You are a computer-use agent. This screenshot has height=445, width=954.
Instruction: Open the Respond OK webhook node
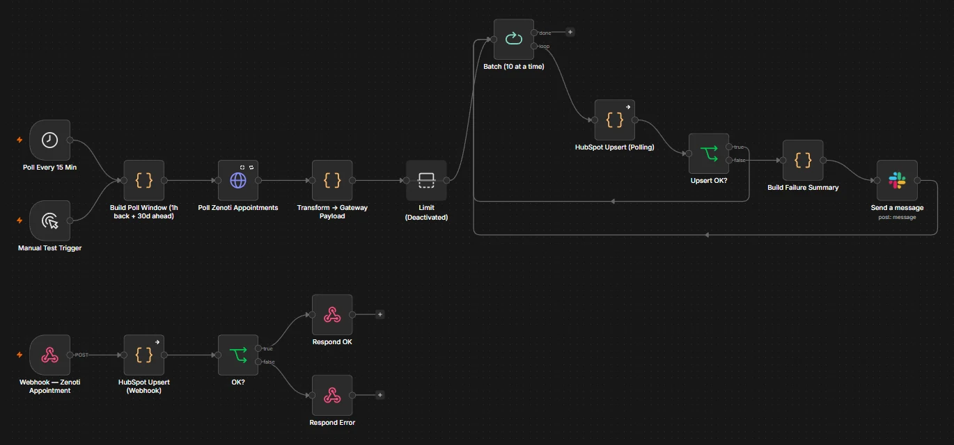pos(332,314)
